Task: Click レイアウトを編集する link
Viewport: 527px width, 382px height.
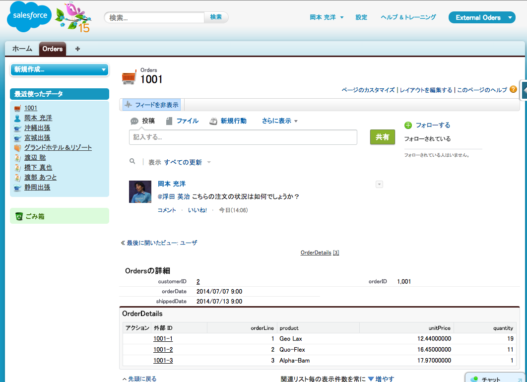Action: 426,90
